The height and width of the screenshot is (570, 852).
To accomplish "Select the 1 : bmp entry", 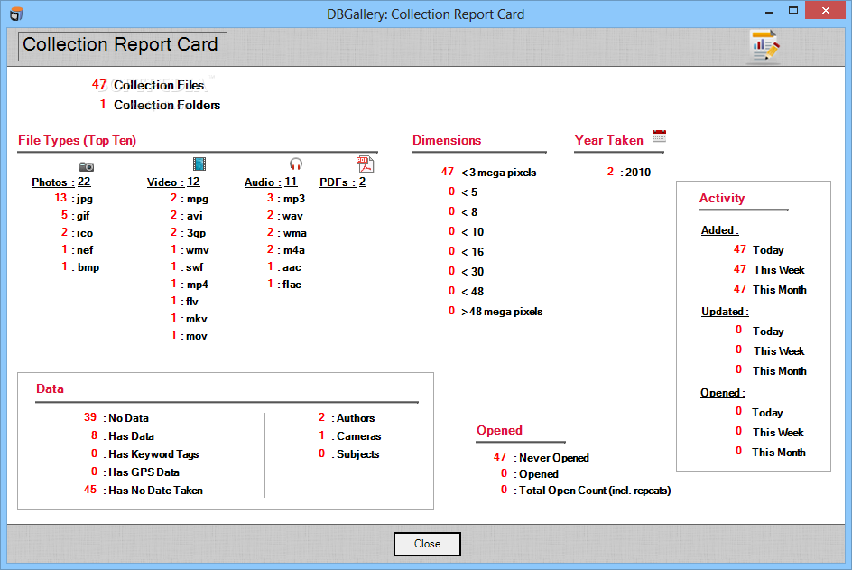I will click(x=80, y=267).
